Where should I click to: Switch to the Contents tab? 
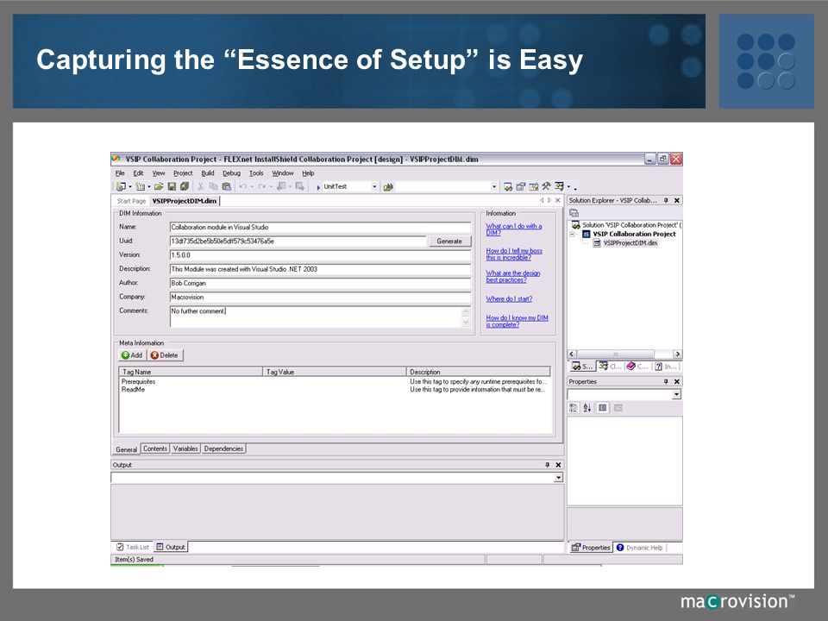click(x=155, y=448)
